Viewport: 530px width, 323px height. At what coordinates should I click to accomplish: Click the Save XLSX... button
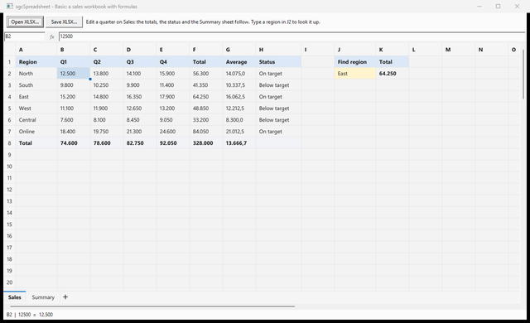(64, 22)
